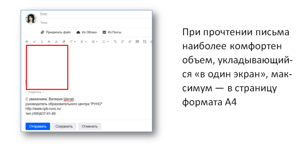Redo the last undone edit
The width and height of the screenshot is (305, 144).
[x=122, y=41]
